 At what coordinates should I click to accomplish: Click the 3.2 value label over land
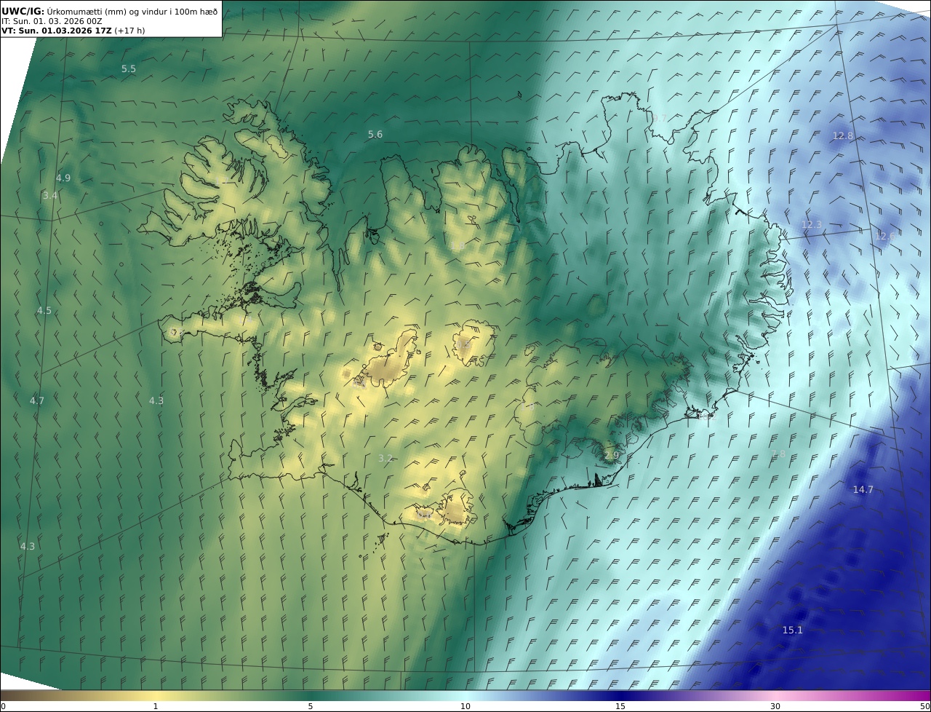tap(385, 459)
